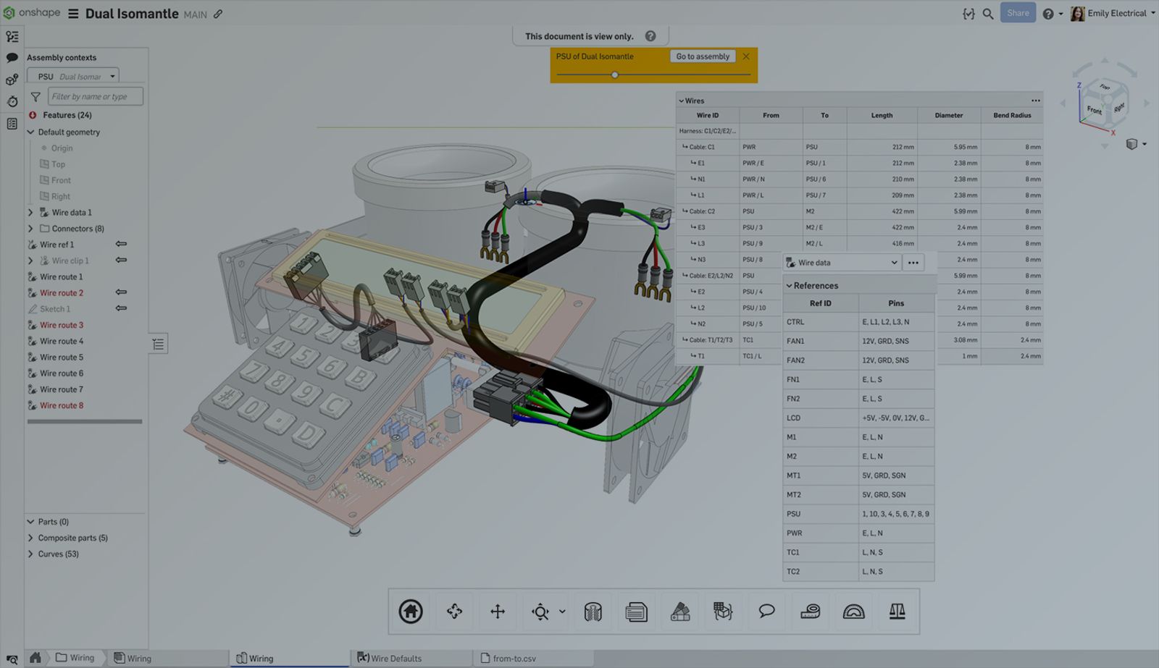1159x668 pixels.
Task: Expand the Wire data 1 feature
Action: coord(30,213)
